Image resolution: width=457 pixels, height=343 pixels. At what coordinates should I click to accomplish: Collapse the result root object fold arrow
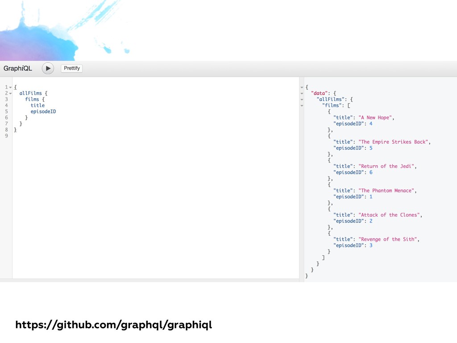(x=302, y=88)
